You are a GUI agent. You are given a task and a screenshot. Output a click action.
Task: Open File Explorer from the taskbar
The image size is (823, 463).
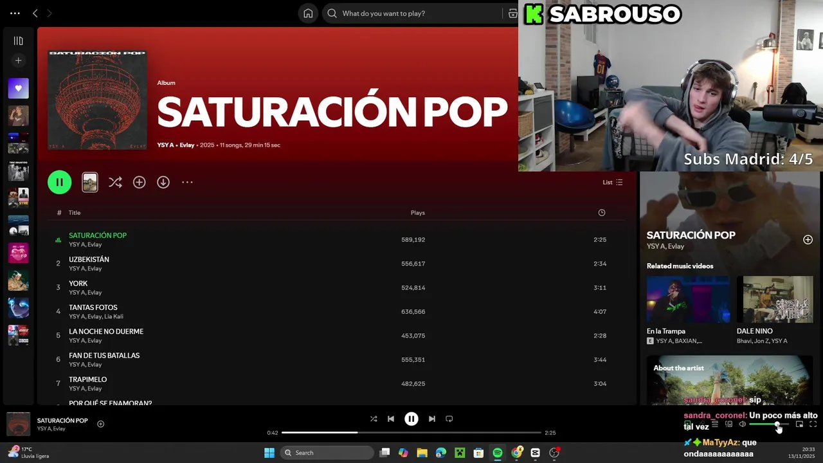422,453
